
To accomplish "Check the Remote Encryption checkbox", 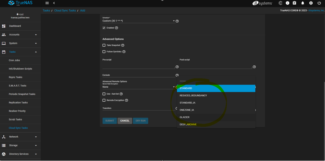I will pos(104,100).
